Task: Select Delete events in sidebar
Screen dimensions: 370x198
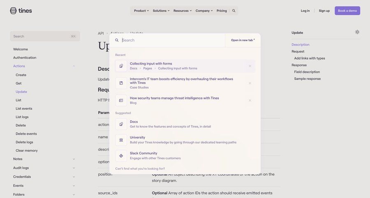Action: pyautogui.click(x=26, y=134)
